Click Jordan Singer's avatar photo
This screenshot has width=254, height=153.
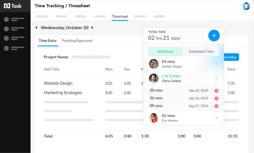tap(154, 64)
